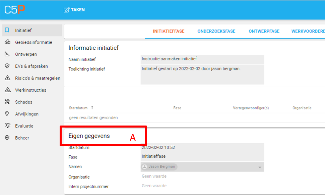Viewport: 325px width, 195px height.
Task: Click the Toelichting initiatief text area
Action: (x=202, y=74)
